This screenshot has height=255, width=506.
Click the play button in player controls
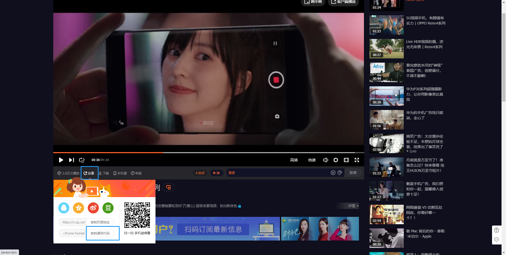[x=61, y=160]
